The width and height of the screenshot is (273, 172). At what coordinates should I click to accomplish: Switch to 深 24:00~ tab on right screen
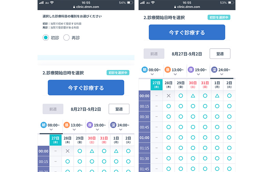[222, 70]
